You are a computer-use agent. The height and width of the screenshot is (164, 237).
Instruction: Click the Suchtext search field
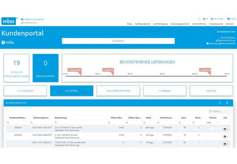coord(118,41)
